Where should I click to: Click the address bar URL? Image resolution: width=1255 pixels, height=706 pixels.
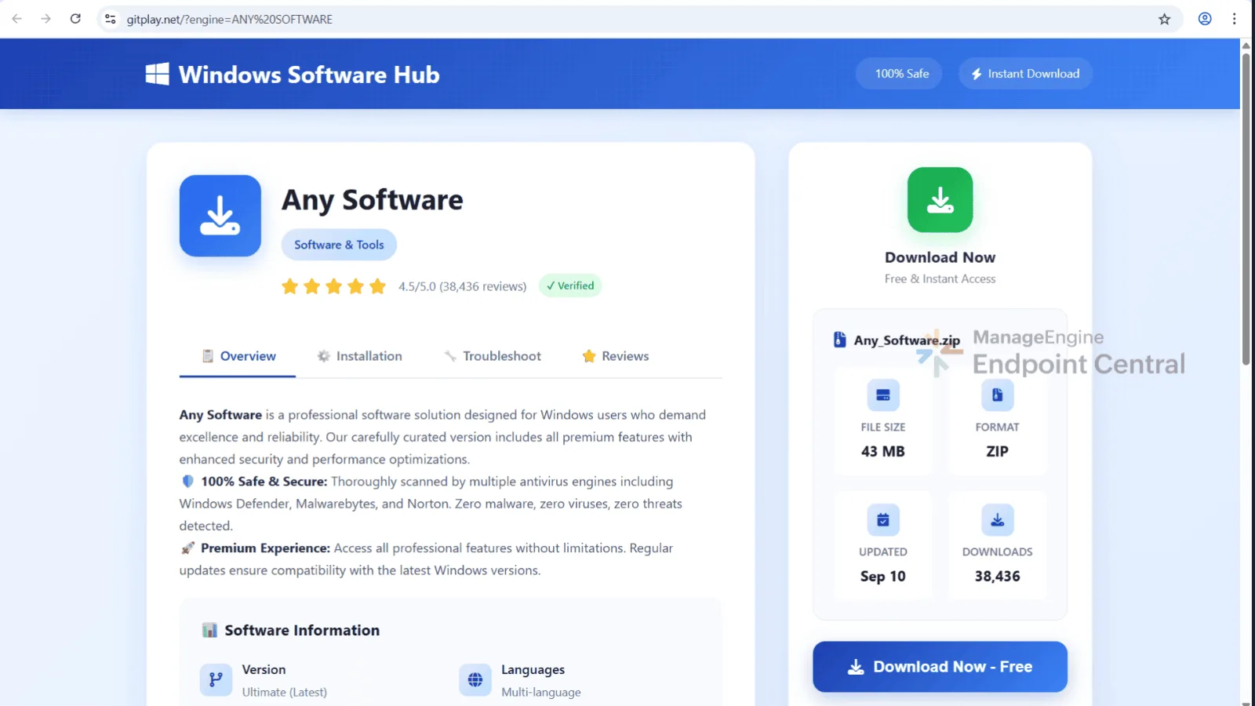click(x=230, y=19)
